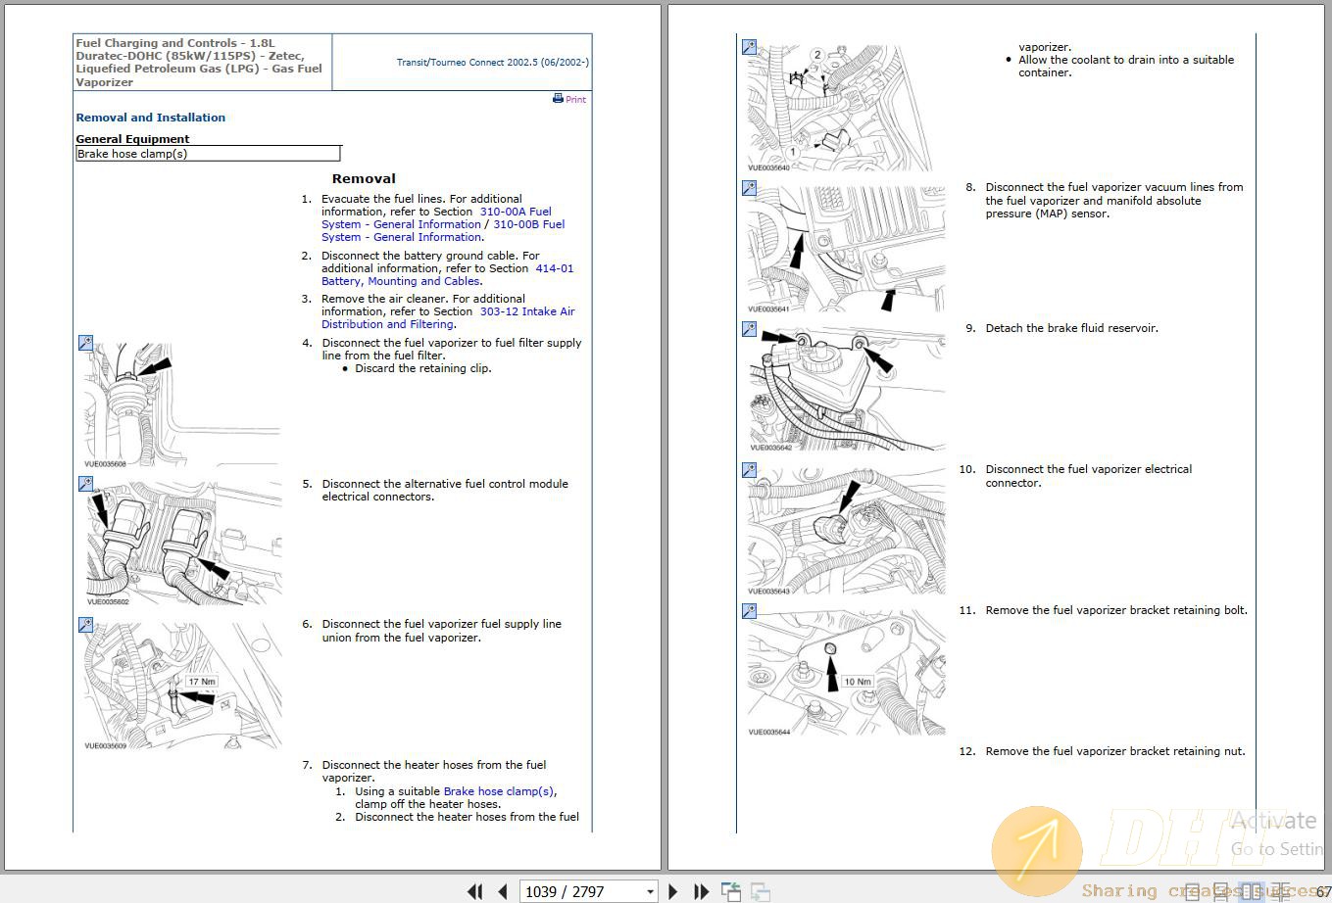Screen dimensions: 1332x903
Task: Open the 310-00B Fuel System link
Action: point(443,230)
